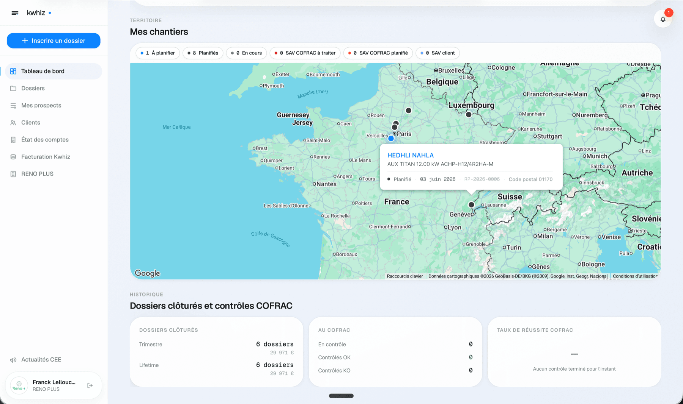Open the Dossiers menu item
The width and height of the screenshot is (683, 404).
click(54, 88)
